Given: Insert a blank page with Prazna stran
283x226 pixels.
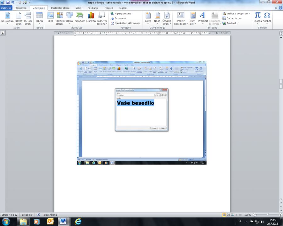Looking at the screenshot, I should (19, 19).
